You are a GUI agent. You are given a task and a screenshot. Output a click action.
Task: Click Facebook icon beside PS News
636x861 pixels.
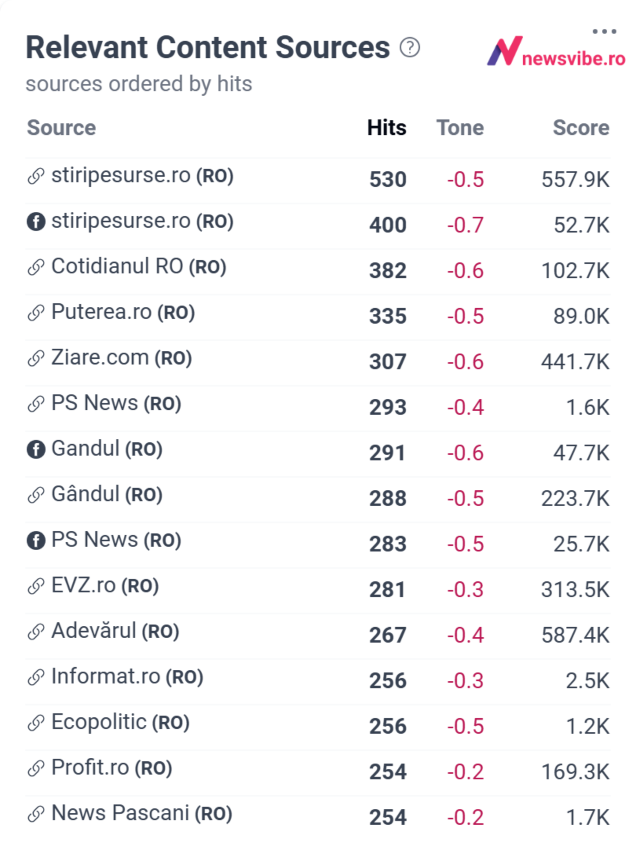tap(36, 540)
